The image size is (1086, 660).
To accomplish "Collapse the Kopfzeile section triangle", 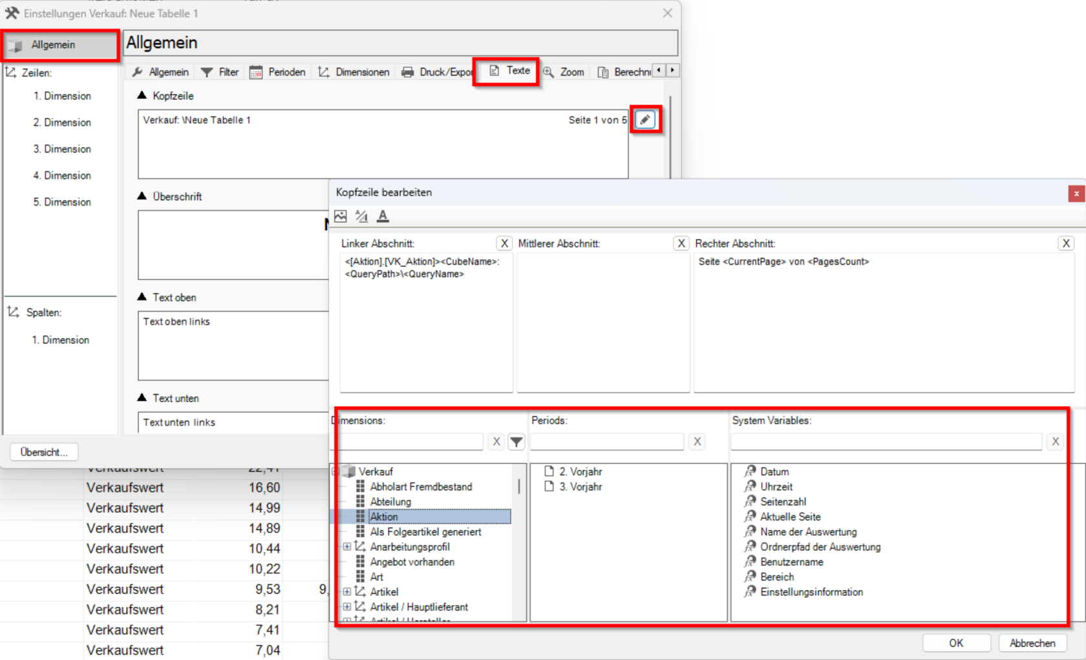I will [x=142, y=95].
